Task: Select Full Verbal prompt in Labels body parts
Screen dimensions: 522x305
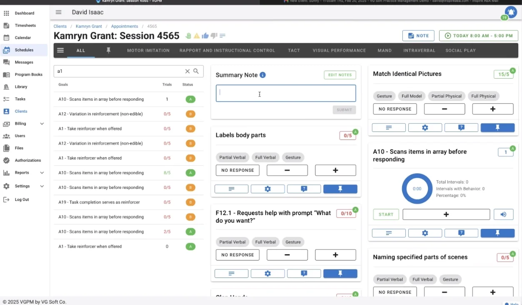Action: (265, 157)
